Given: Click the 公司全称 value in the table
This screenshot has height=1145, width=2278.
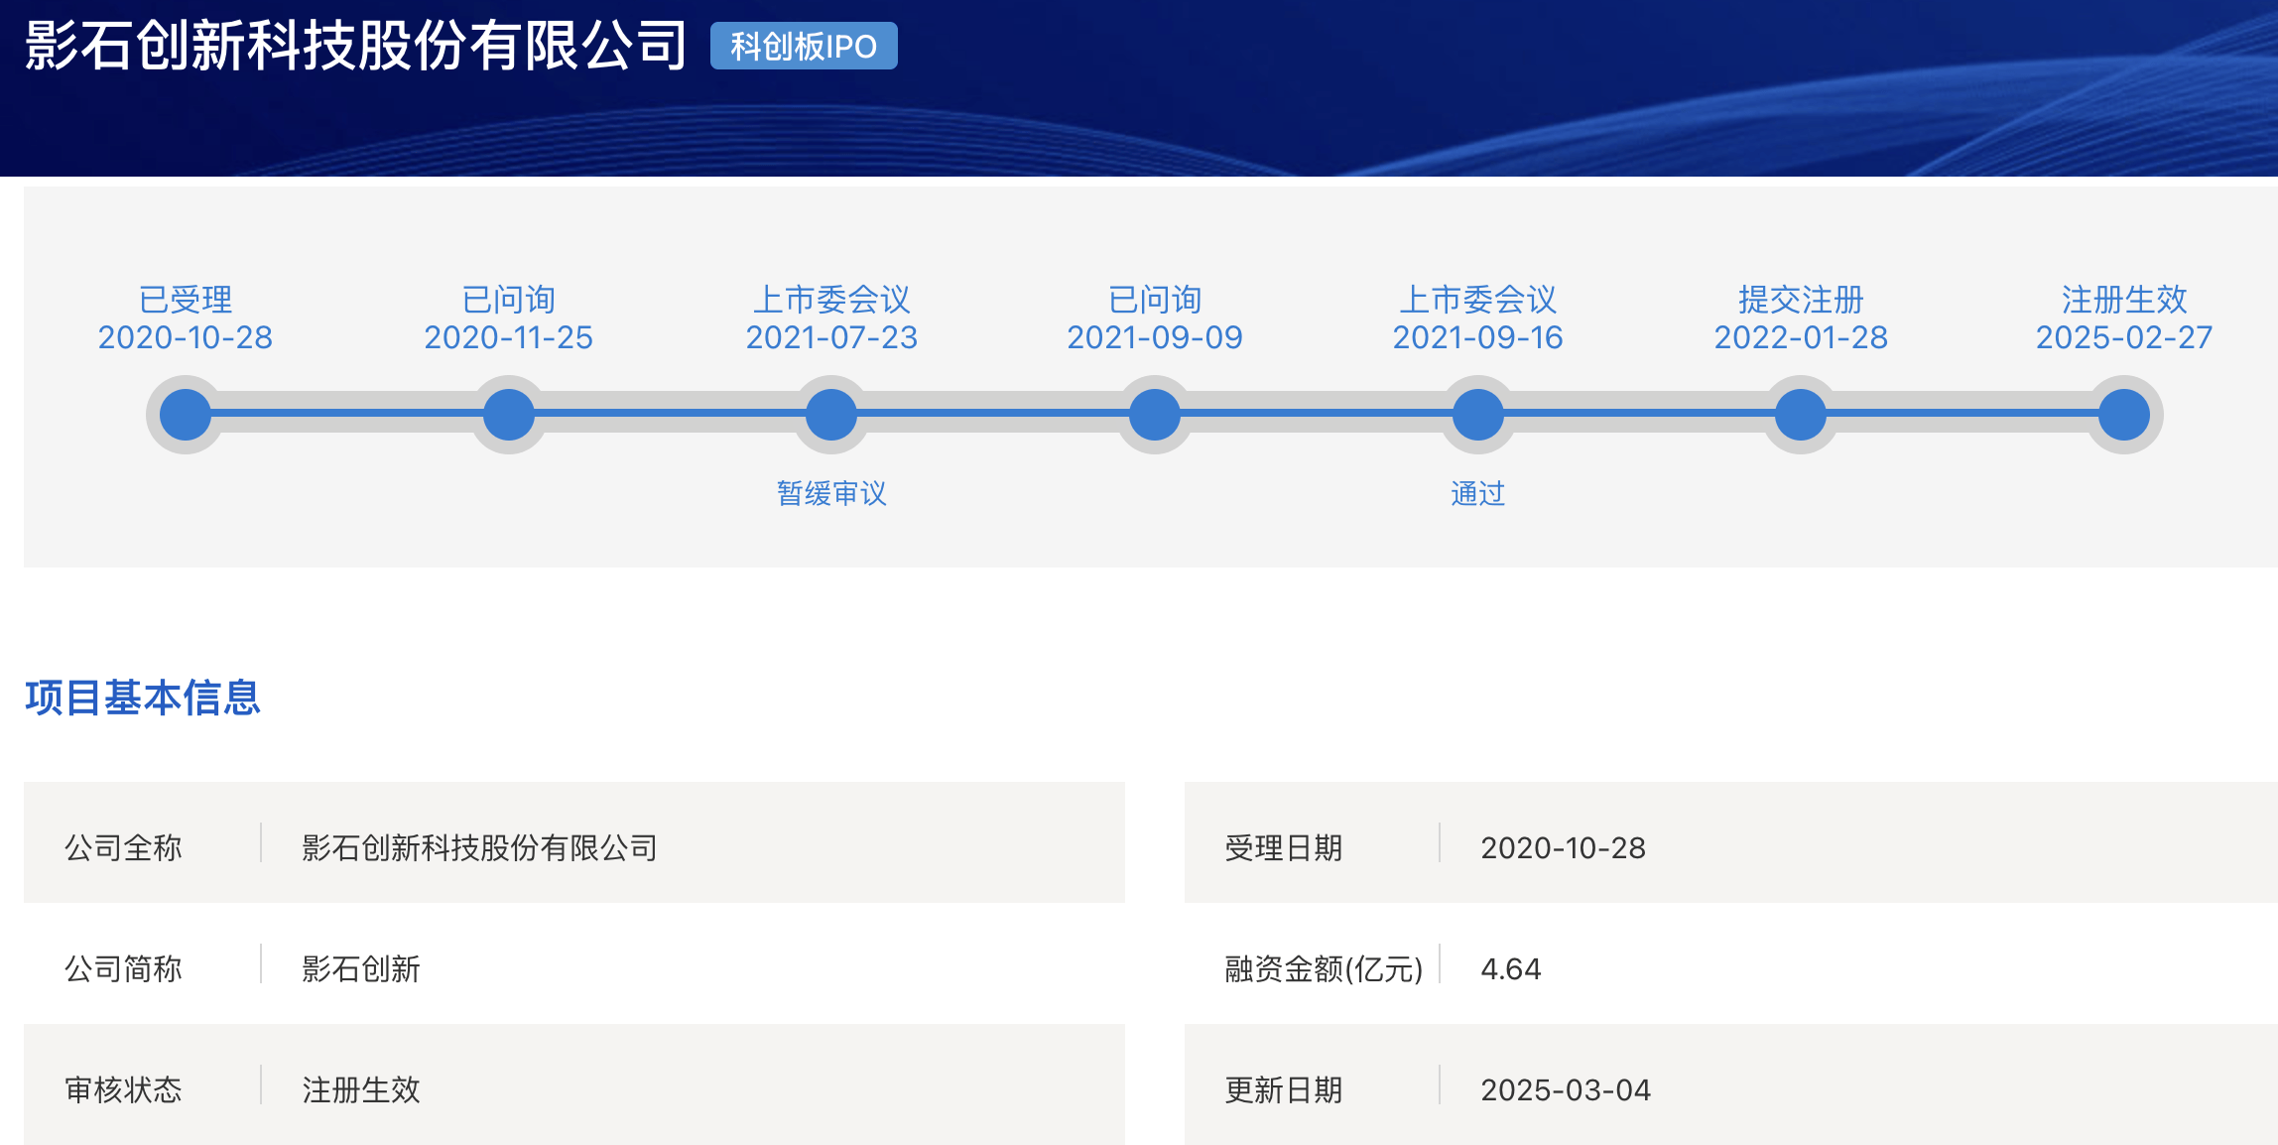Looking at the screenshot, I should point(480,847).
